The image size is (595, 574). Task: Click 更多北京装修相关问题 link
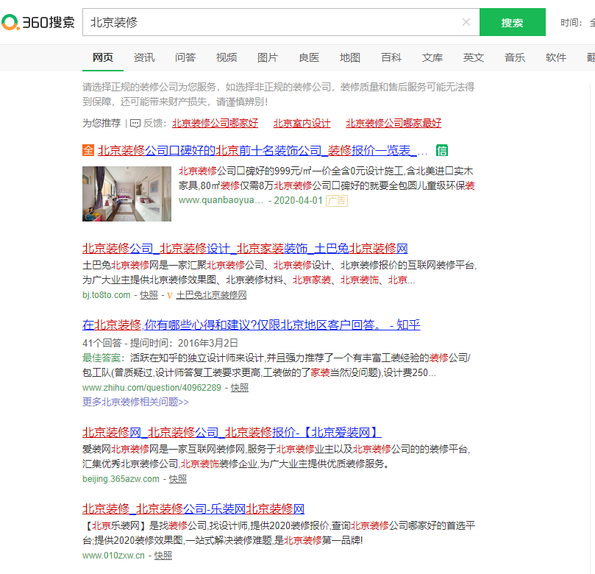coord(134,403)
